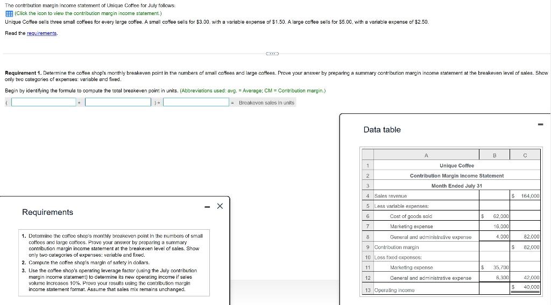Click the Month Ended July 31 cell
551x305 pixels.
(x=456, y=186)
